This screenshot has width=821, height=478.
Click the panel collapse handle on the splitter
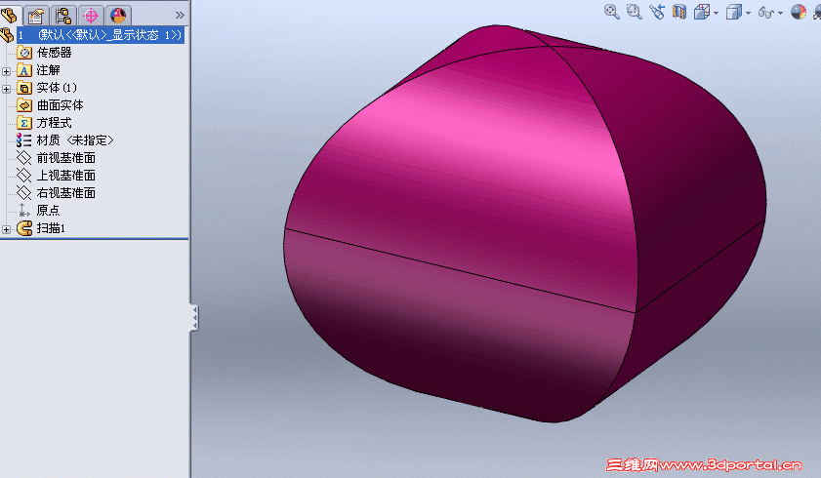(x=194, y=318)
